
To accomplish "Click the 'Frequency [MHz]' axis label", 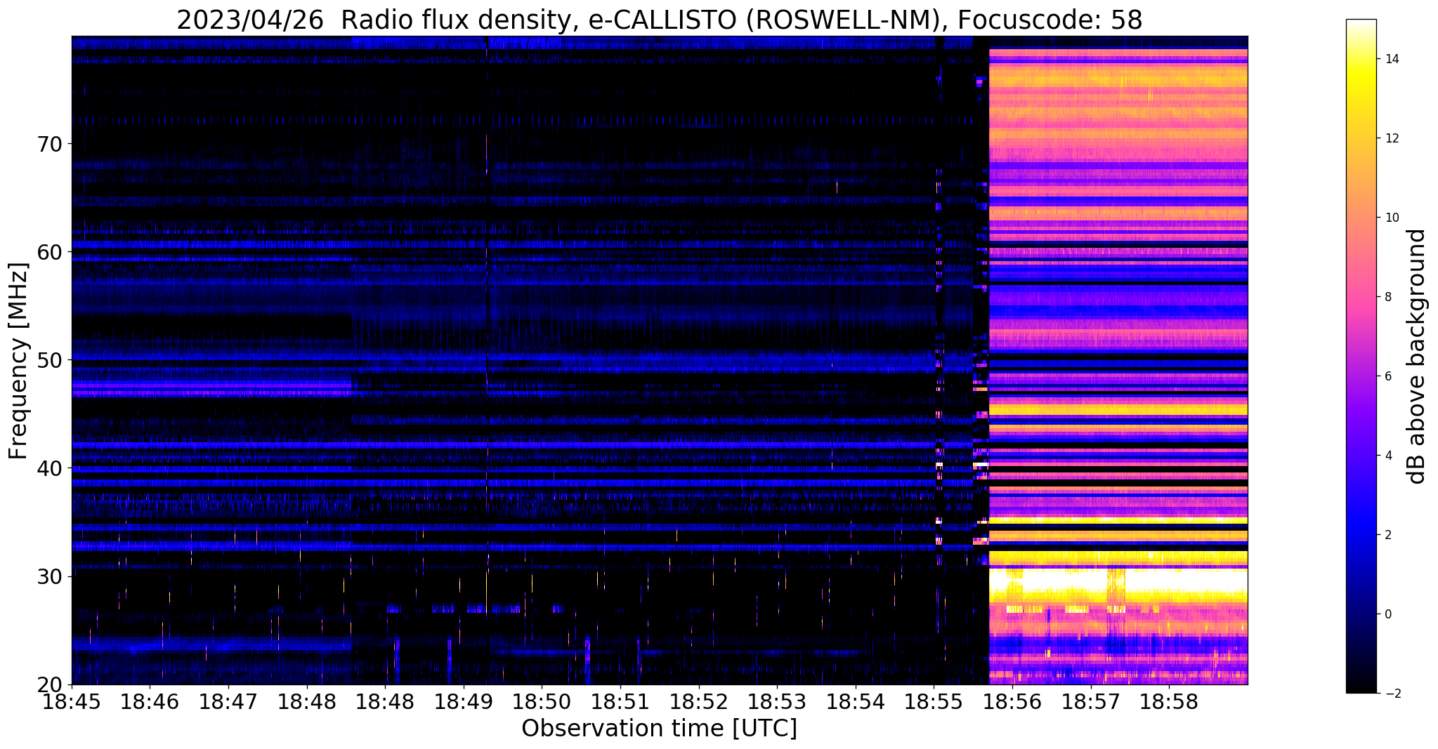I will click(18, 361).
